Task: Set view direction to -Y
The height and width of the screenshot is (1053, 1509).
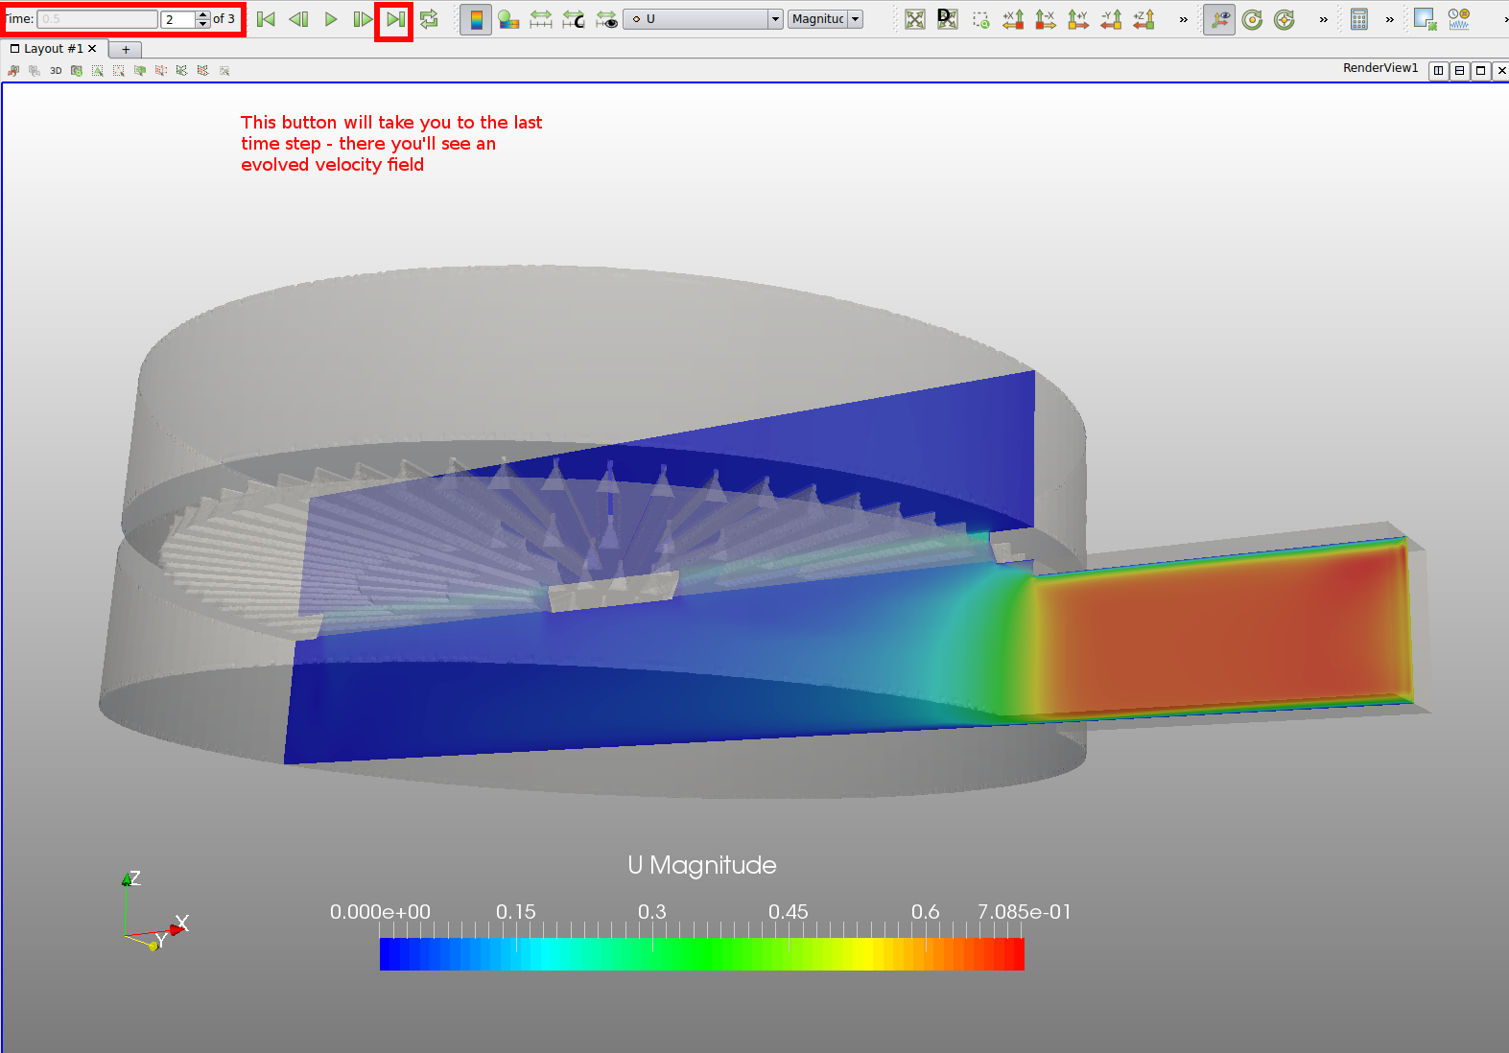Action: (1111, 19)
